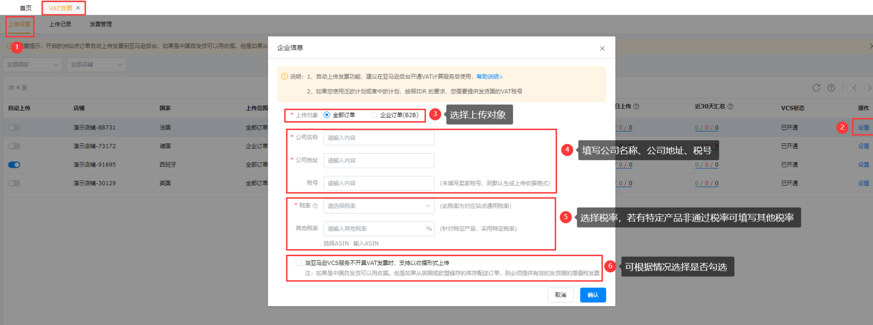Viewport: 873px width, 325px height.
Task: Click the 公司名称 input field
Action: click(x=379, y=138)
